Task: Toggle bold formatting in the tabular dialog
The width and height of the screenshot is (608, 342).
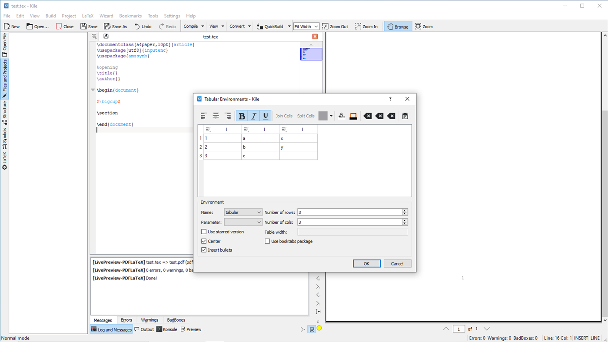Action: pos(242,116)
